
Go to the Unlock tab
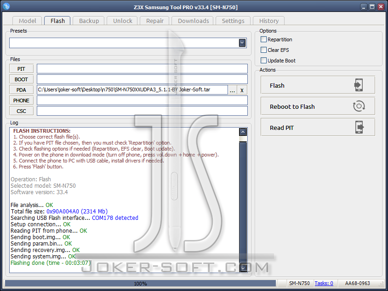coord(122,21)
